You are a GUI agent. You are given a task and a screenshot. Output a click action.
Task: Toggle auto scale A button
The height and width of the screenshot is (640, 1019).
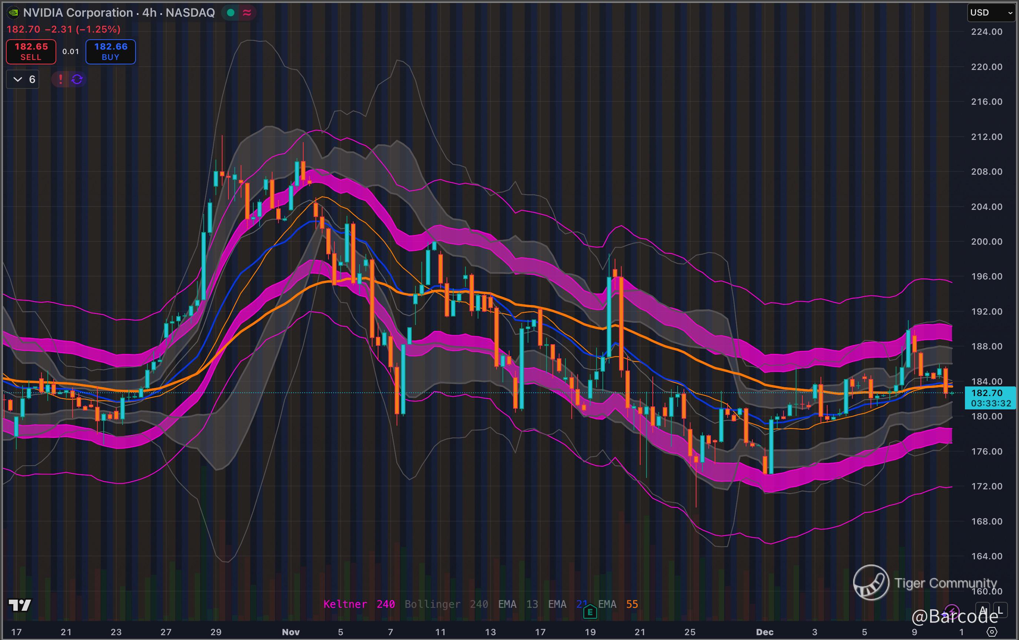(983, 610)
